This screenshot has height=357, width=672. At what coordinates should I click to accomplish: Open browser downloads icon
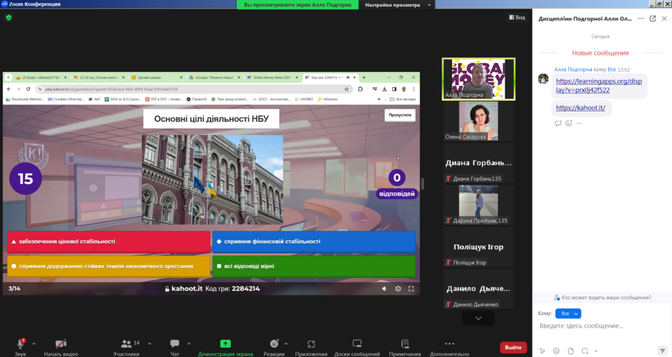point(385,89)
